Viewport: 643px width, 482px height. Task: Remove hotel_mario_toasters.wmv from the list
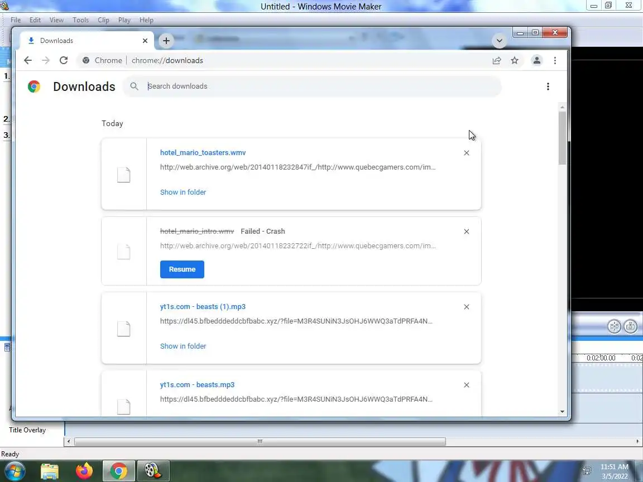tap(466, 153)
